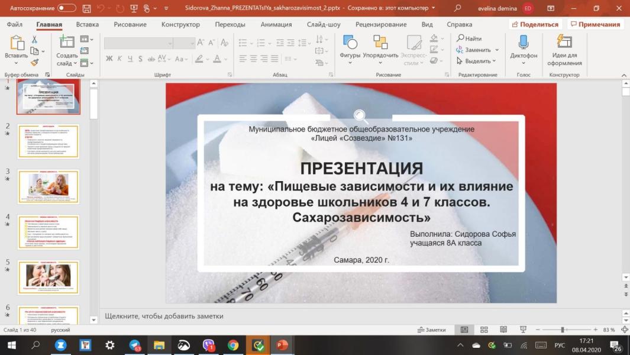Click the Dictate (Диктофон) microphone icon

(524, 42)
